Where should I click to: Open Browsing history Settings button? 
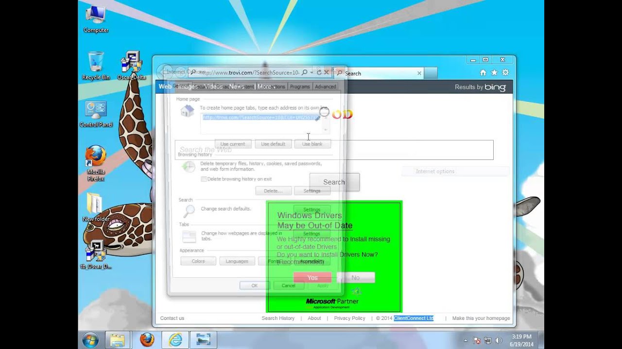click(x=312, y=191)
